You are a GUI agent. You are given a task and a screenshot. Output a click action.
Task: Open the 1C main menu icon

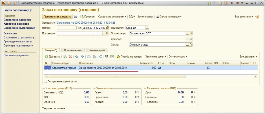coord(3,3)
